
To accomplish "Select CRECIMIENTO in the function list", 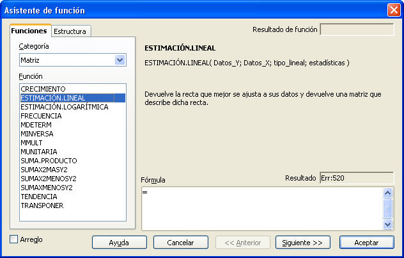I will click(x=43, y=89).
